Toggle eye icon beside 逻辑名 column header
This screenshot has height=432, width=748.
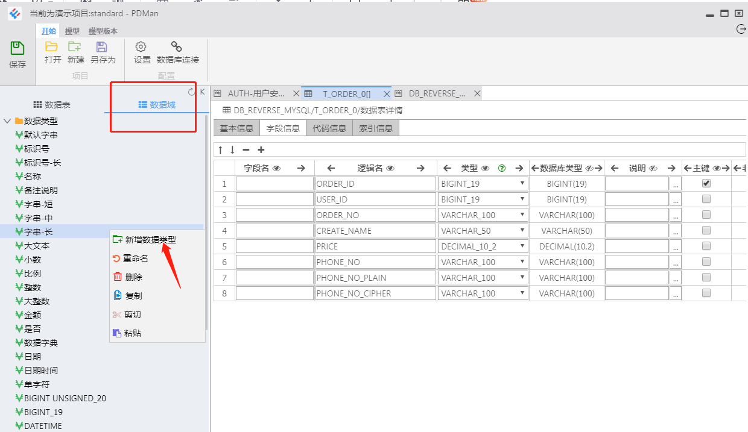(390, 168)
